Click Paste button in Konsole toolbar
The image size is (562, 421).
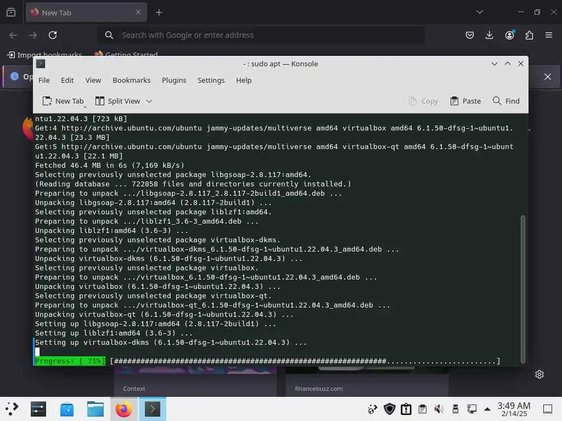(x=465, y=101)
